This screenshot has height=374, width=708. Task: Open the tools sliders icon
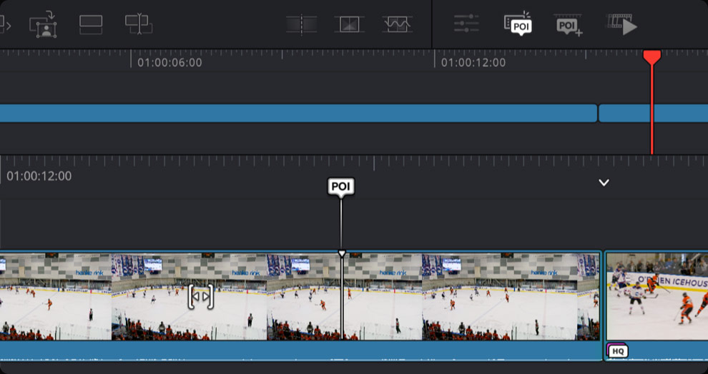pos(466,24)
